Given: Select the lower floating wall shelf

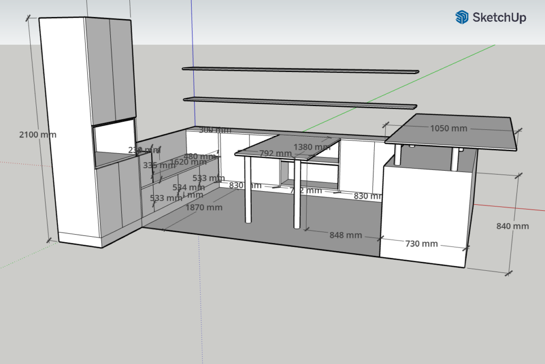Looking at the screenshot, I should point(300,102).
